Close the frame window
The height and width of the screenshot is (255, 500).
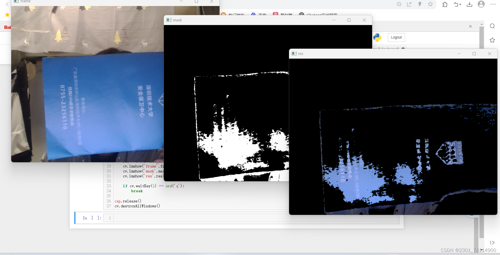pyautogui.click(x=212, y=2)
